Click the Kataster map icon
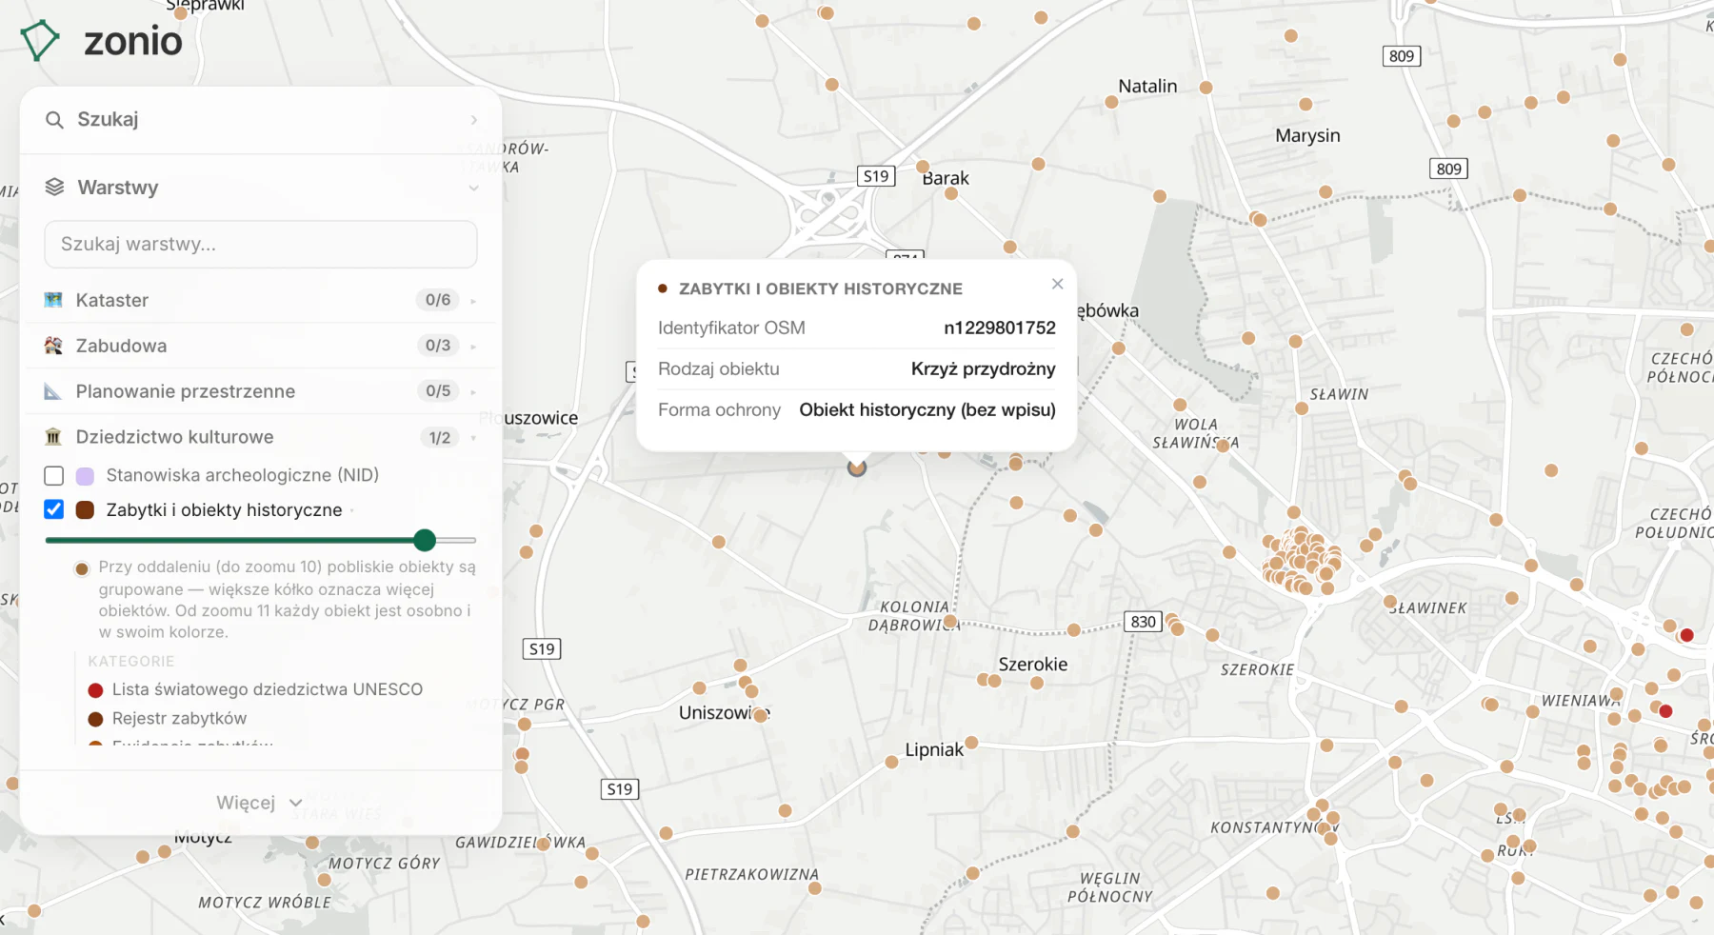 [x=53, y=300]
